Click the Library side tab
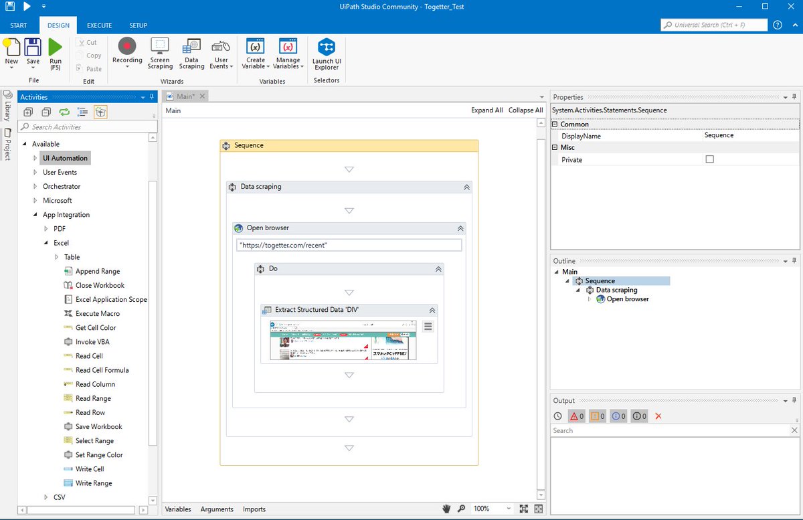The height and width of the screenshot is (520, 803). pos(7,105)
